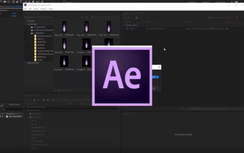Image resolution: width=244 pixels, height=153 pixels.
Task: Click the Duplicate icon in Queue toolbar
Action: [137, 18]
